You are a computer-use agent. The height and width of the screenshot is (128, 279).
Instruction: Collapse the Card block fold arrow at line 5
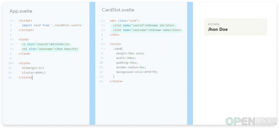(13, 40)
